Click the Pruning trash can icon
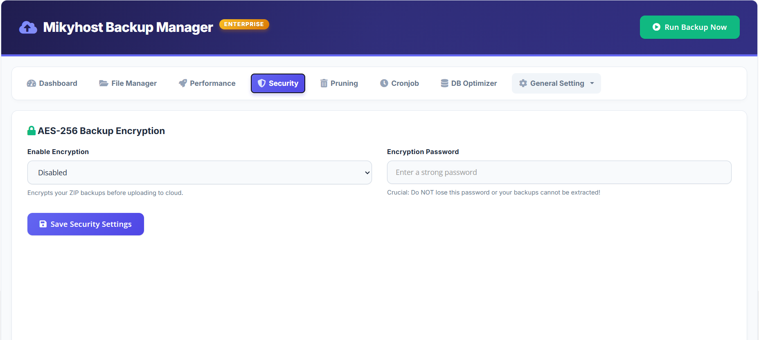 tap(324, 83)
